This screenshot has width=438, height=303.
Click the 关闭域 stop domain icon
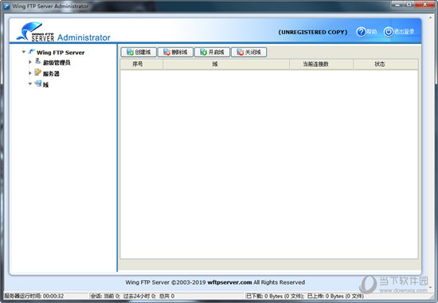point(241,52)
